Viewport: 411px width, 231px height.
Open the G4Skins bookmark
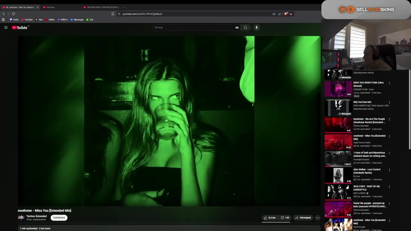click(x=63, y=20)
